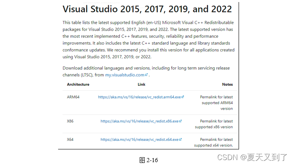
Task: Click external-link icon after x86.exe URL
Action: click(180, 121)
